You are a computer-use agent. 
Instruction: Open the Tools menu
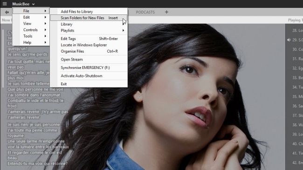tap(31, 36)
